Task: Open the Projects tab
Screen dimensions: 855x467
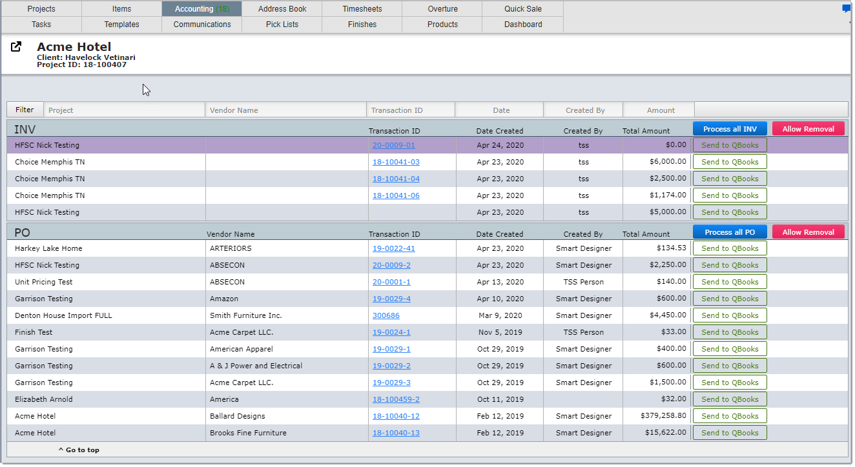Action: [x=41, y=9]
